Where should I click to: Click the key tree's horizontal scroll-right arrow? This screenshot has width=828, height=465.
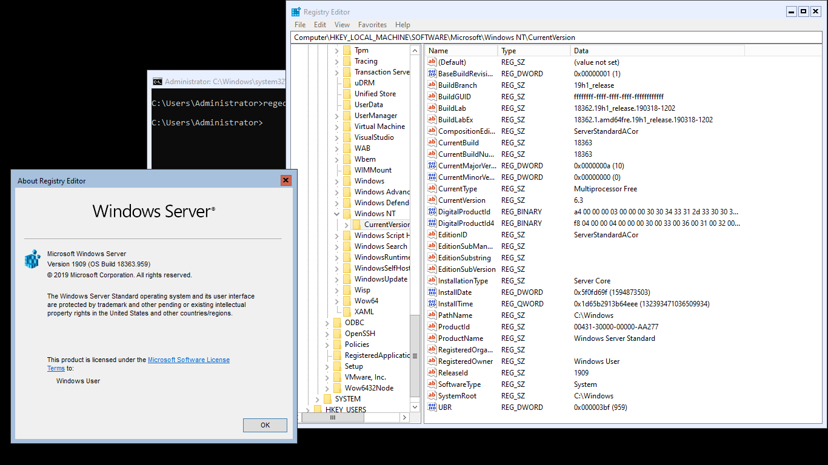coord(405,418)
